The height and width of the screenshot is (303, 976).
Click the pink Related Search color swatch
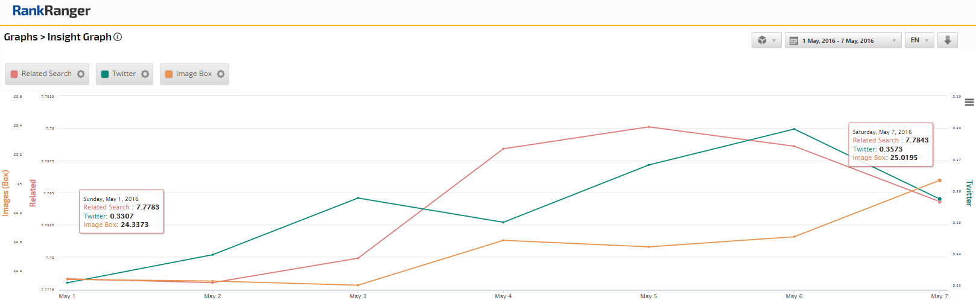14,74
